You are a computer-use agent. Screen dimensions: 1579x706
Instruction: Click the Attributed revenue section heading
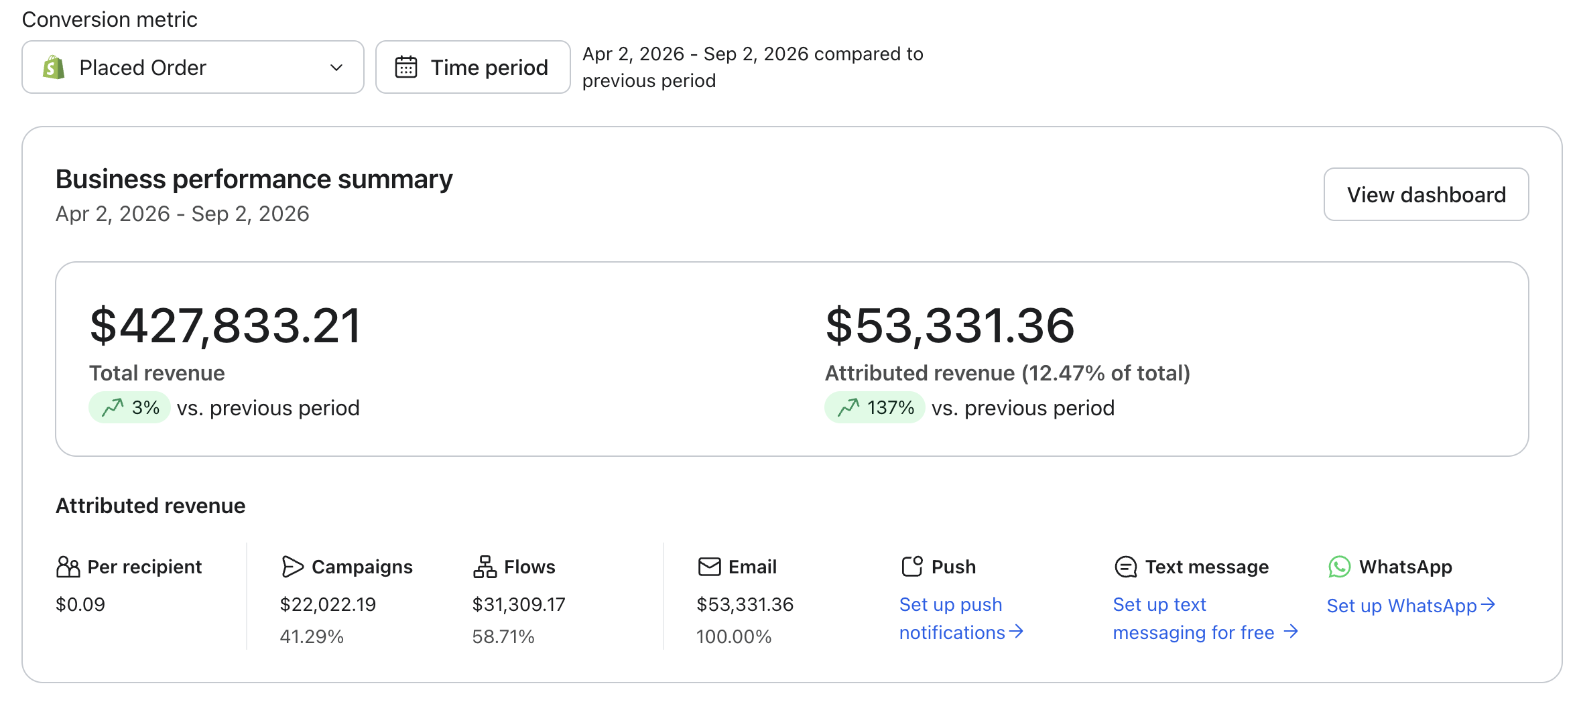150,506
